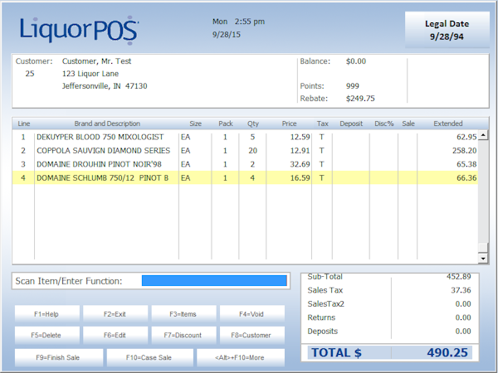Click the TOTAL $ amount 490.25
The height and width of the screenshot is (373, 498).
tap(447, 352)
